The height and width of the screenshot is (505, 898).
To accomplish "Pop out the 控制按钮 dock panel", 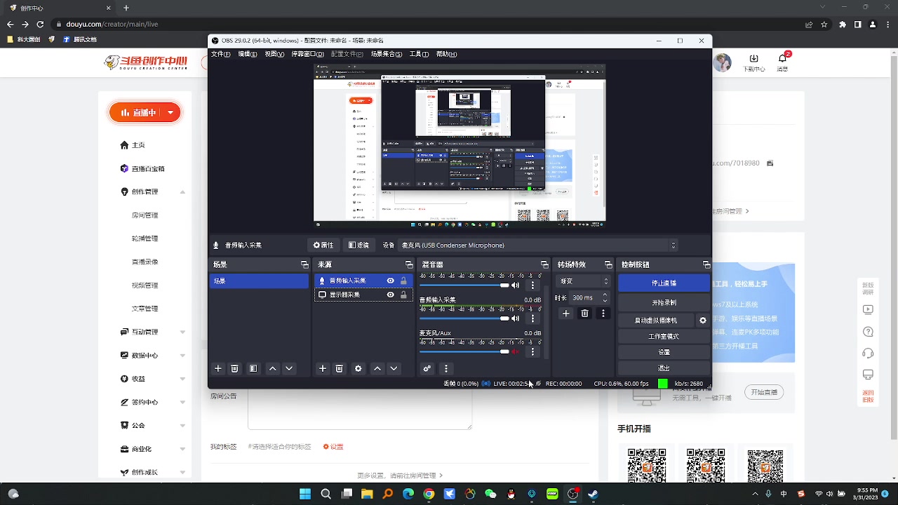I will [706, 264].
